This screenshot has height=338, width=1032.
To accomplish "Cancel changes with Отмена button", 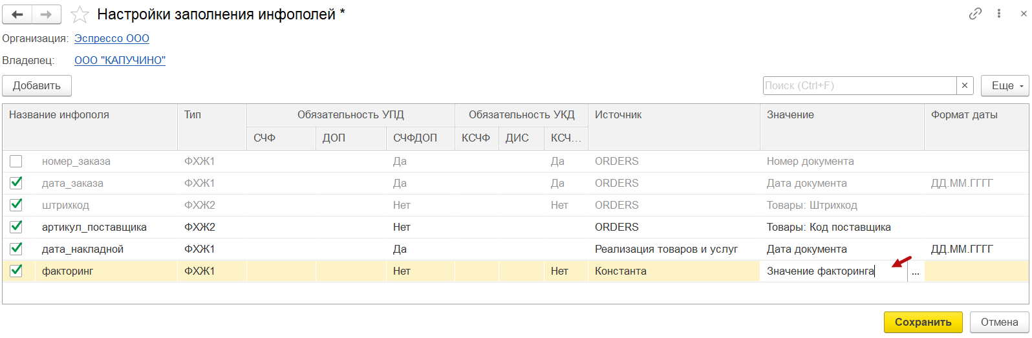I will [999, 322].
